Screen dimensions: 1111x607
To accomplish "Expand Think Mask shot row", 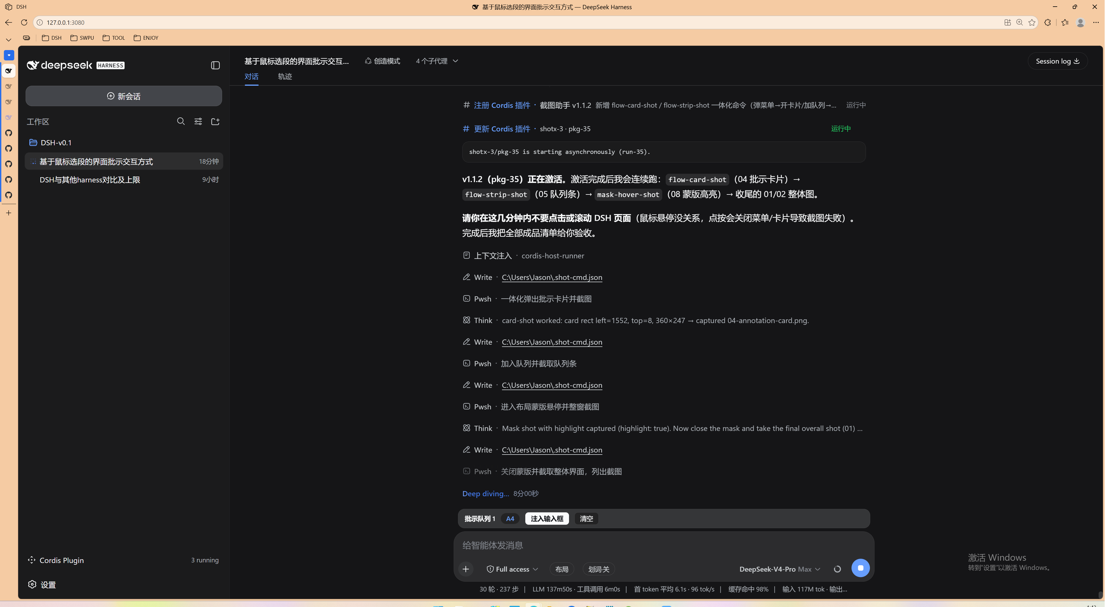I will click(663, 428).
